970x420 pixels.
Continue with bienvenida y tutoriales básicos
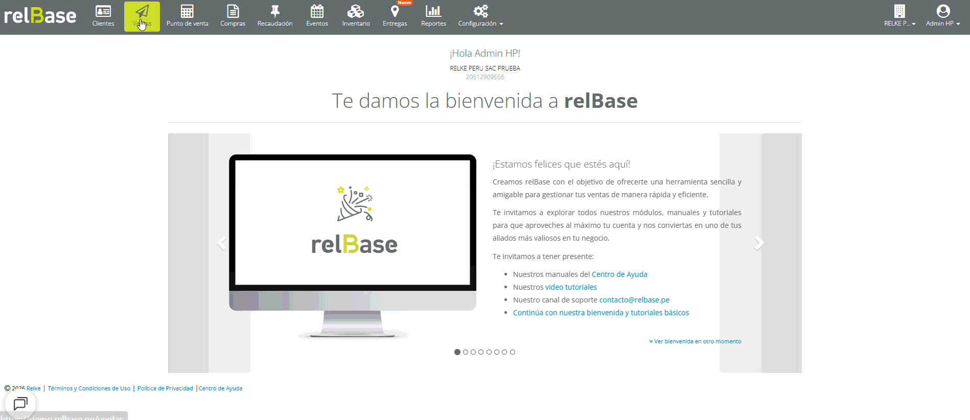(x=601, y=313)
